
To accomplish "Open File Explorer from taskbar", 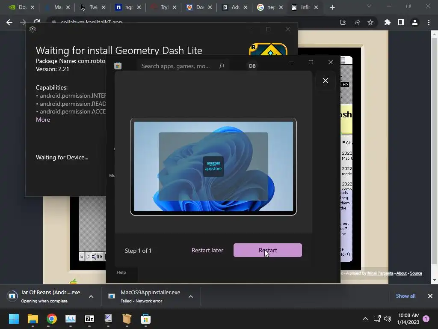I will coord(33,319).
